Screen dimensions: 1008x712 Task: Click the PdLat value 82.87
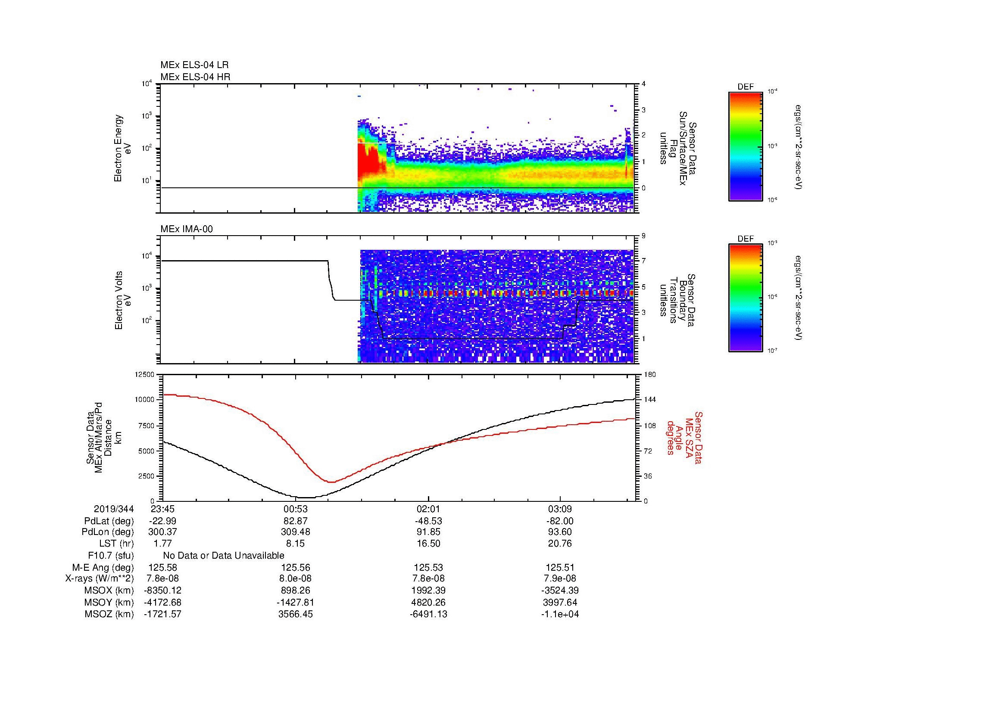click(x=295, y=521)
